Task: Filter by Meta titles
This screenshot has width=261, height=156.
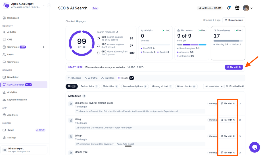Action: point(110,86)
